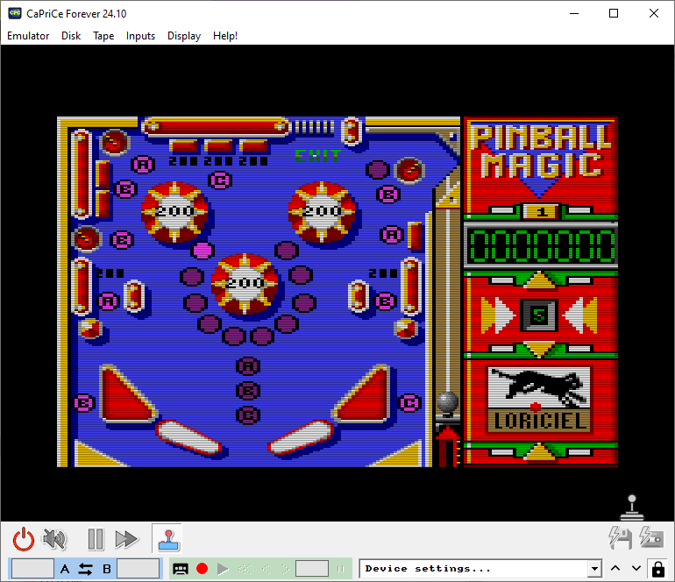Click the small tape pause icon
This screenshot has height=582, width=675.
tap(340, 569)
